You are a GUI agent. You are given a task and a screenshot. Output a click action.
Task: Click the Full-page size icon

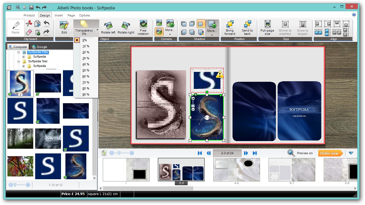tap(268, 24)
